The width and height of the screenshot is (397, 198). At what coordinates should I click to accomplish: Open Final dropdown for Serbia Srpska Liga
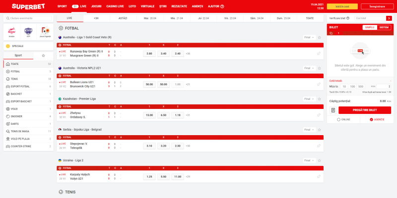pyautogui.click(x=309, y=130)
